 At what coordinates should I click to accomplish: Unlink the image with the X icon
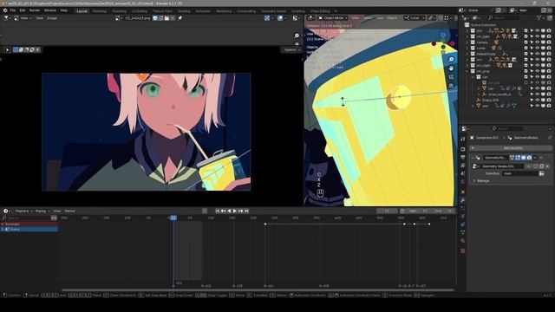pos(173,18)
